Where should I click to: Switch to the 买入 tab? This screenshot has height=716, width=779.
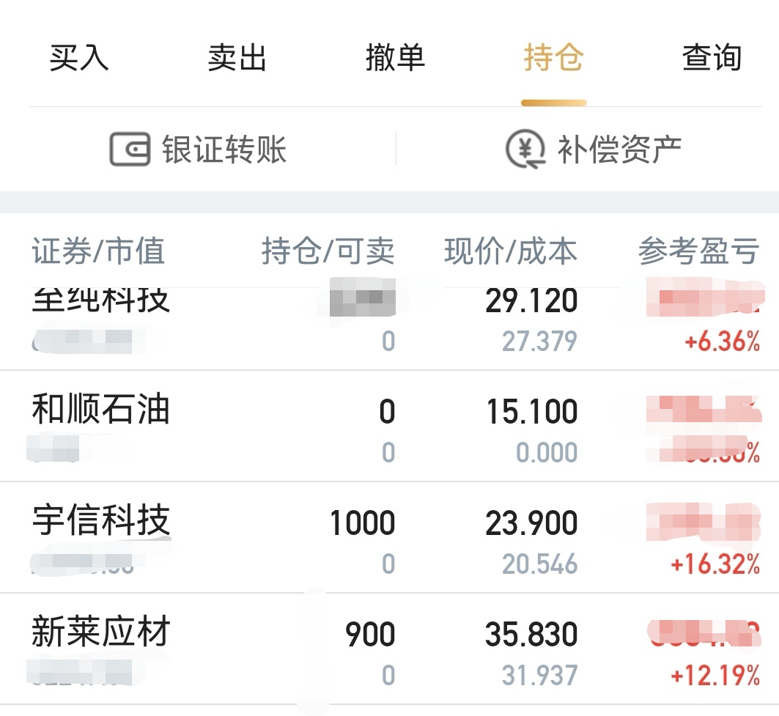coord(79,58)
